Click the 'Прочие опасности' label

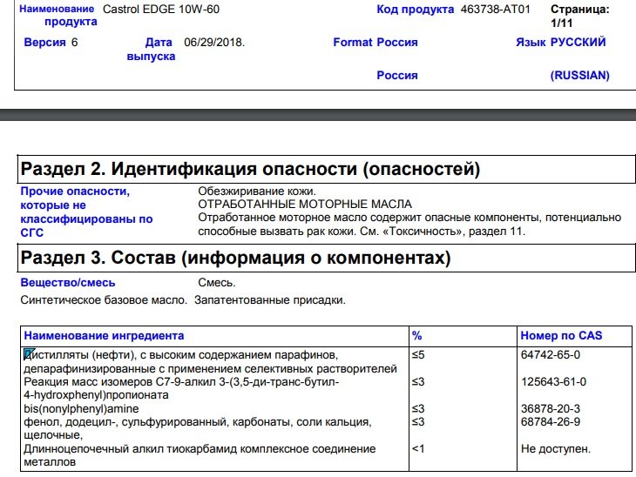click(75, 191)
